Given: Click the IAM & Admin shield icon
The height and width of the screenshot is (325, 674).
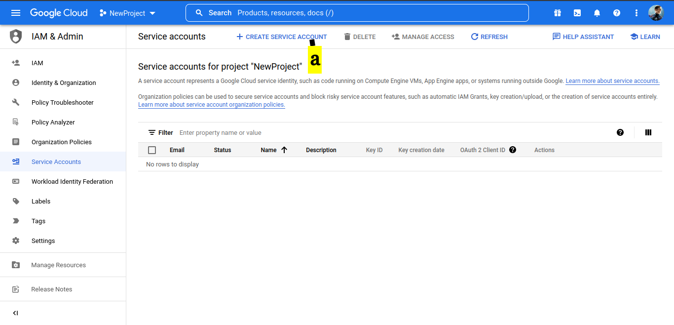Looking at the screenshot, I should (x=16, y=37).
